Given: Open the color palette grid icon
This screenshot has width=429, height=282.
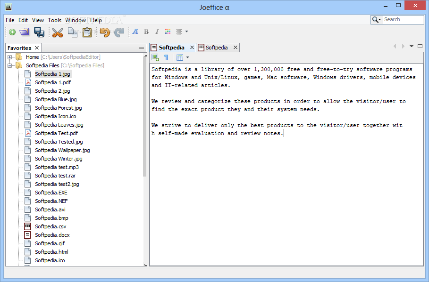Looking at the screenshot, I should (168, 32).
